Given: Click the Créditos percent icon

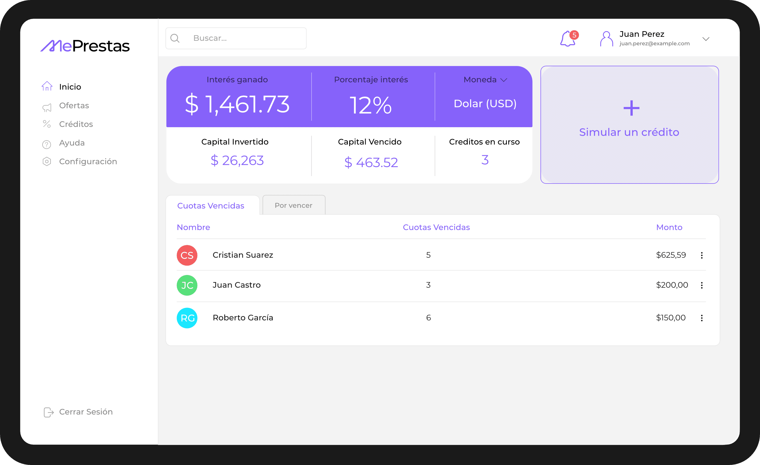Looking at the screenshot, I should point(47,124).
